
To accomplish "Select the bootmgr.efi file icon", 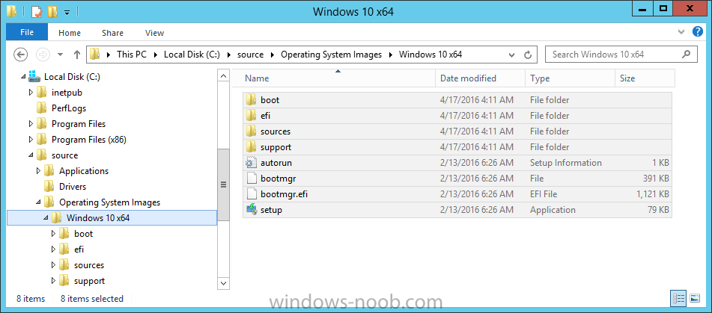I will coord(251,194).
